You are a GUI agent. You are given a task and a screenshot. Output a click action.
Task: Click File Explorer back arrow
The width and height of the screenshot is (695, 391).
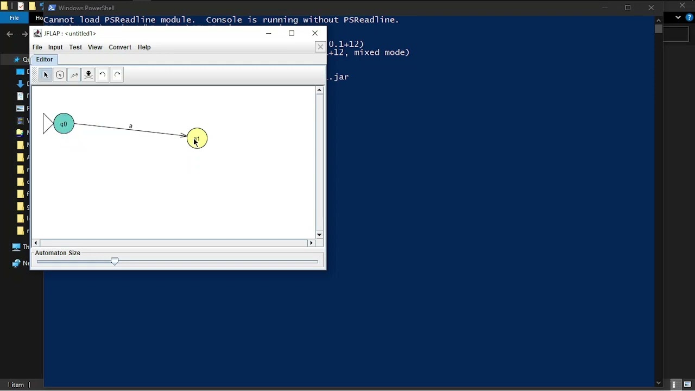tap(10, 34)
